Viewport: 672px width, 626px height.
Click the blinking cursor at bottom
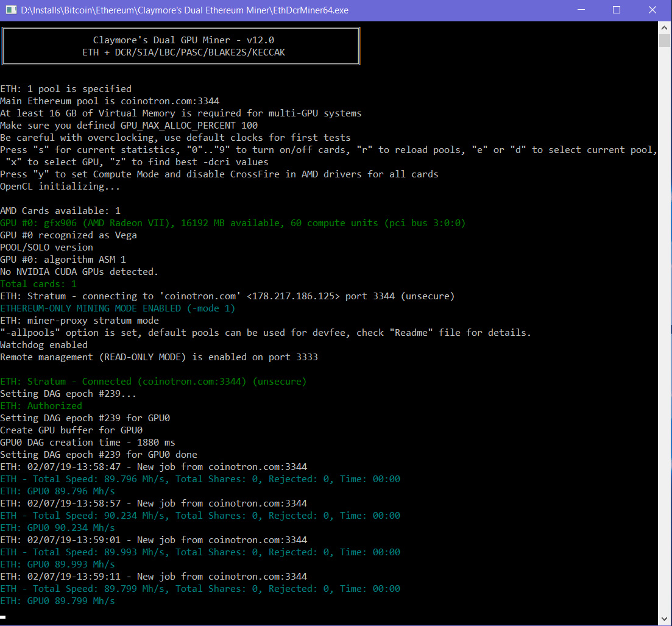pyautogui.click(x=3, y=617)
